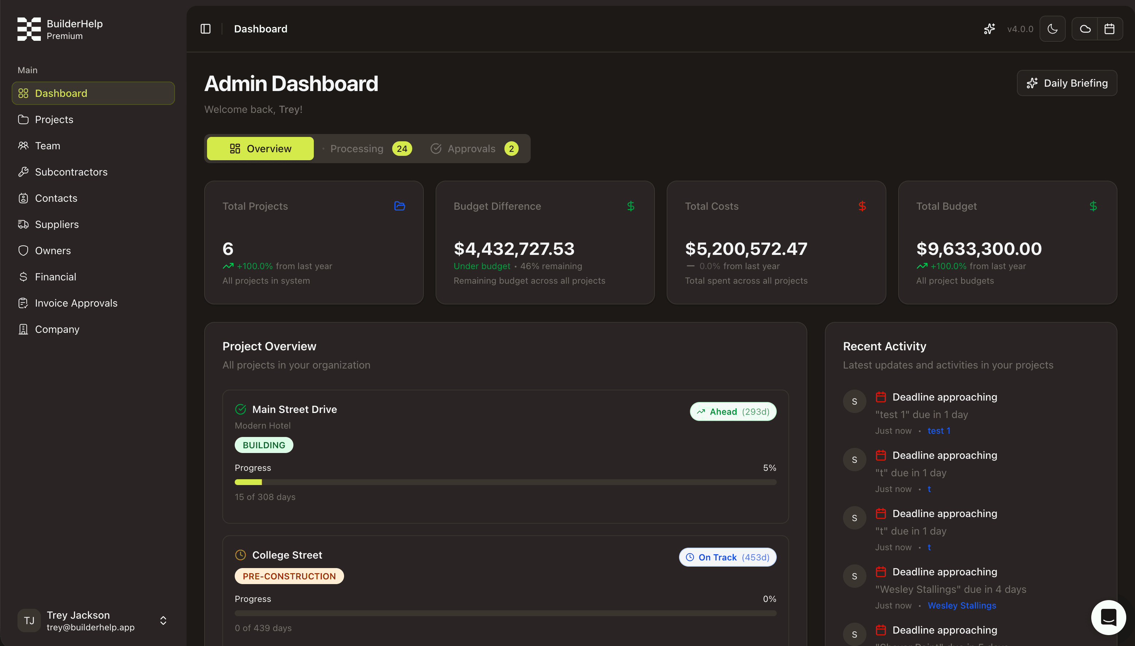This screenshot has width=1135, height=646.
Task: Click the Main Street Drive progress bar
Action: tap(505, 482)
